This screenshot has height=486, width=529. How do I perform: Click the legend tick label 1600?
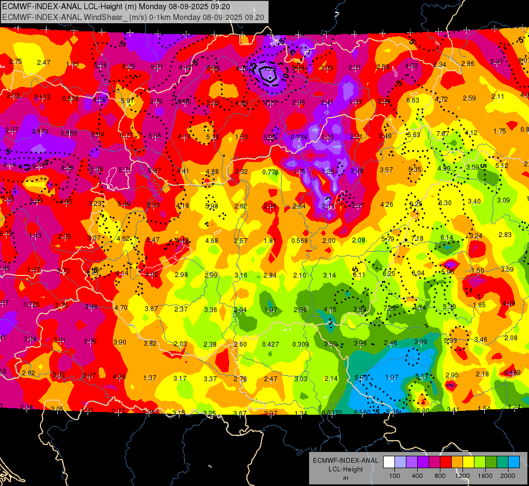(x=485, y=476)
